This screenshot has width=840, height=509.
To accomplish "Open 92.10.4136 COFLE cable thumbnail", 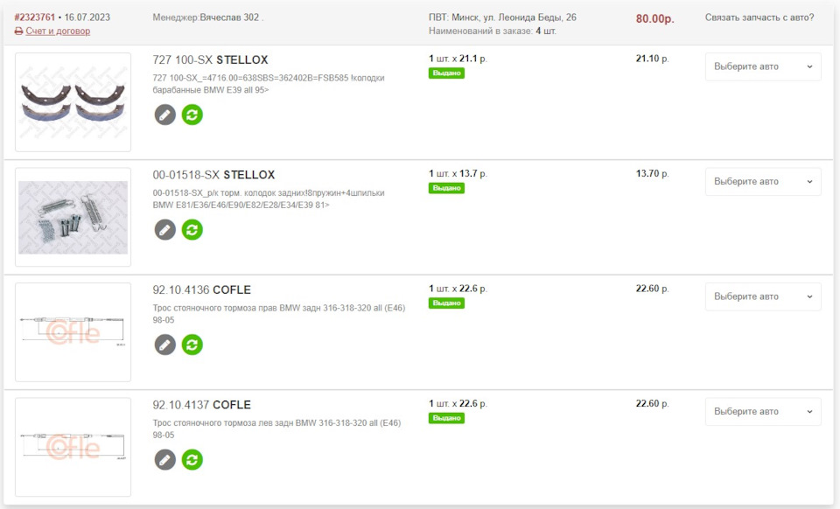I will [x=73, y=332].
